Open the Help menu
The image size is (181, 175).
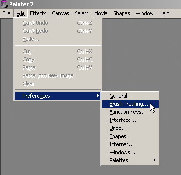pos(164,13)
